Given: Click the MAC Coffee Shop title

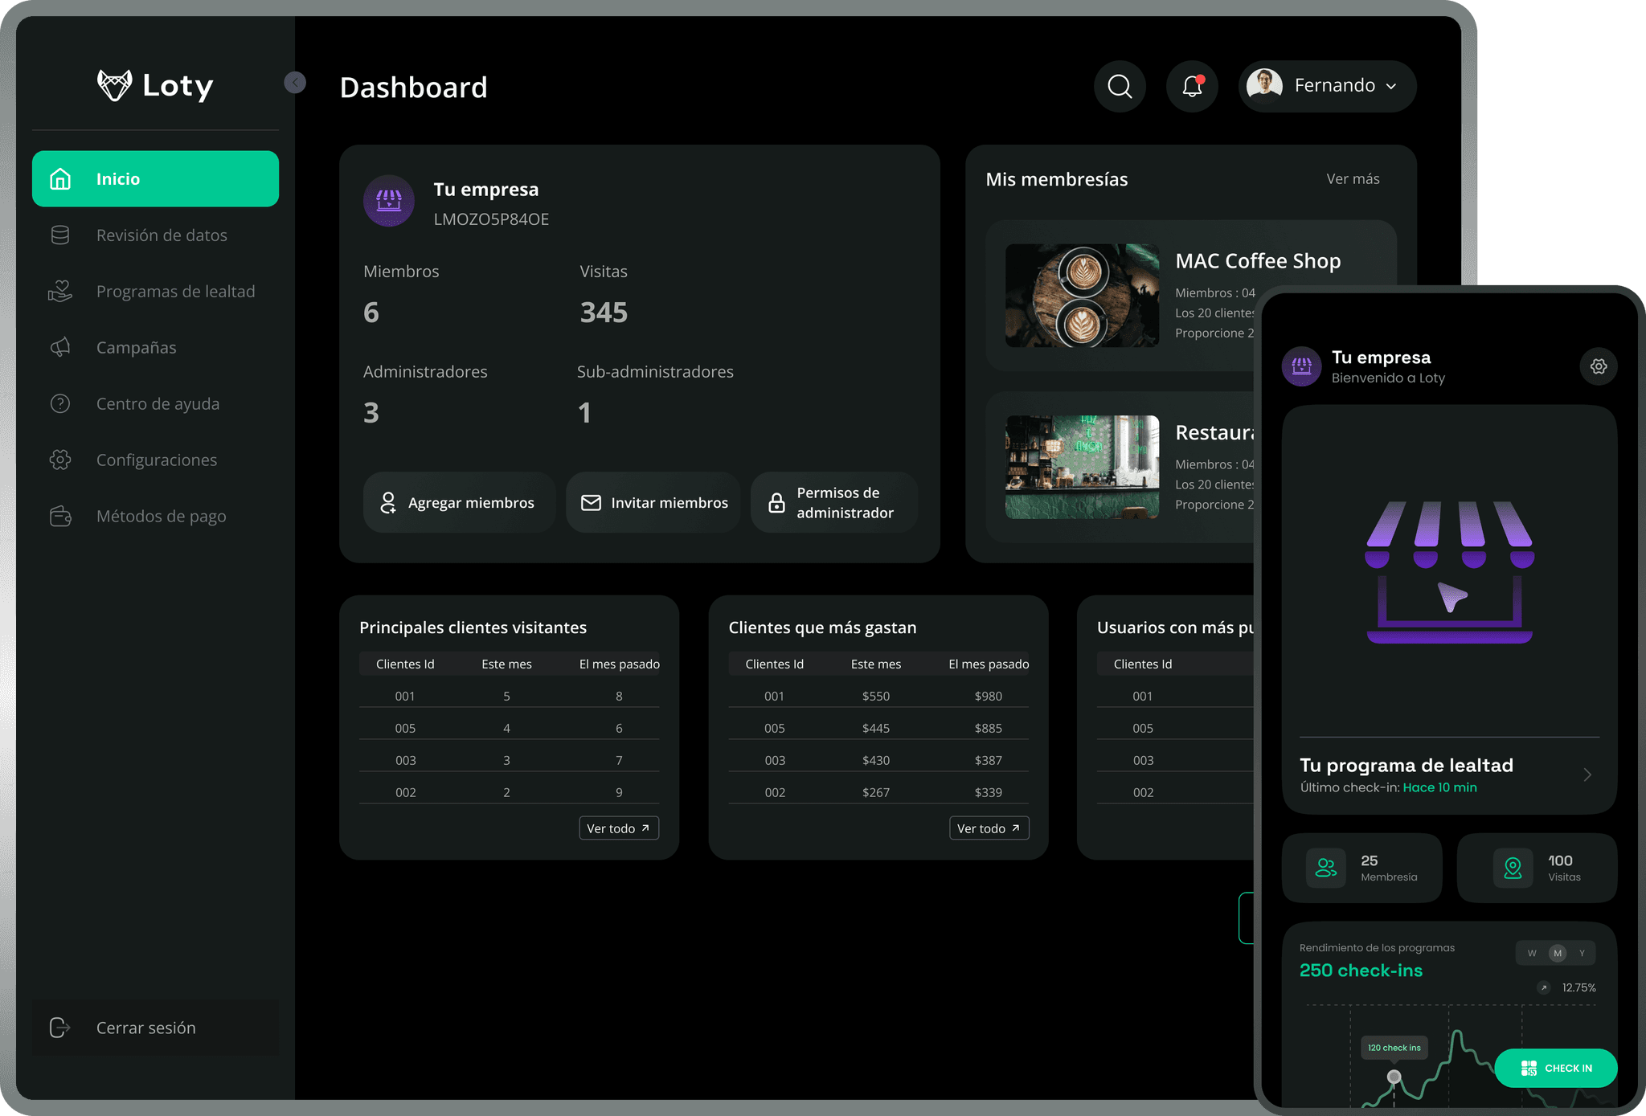Looking at the screenshot, I should click(1258, 261).
